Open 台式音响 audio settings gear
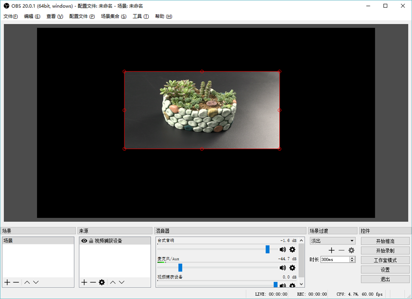412x299 pixels. (x=292, y=250)
